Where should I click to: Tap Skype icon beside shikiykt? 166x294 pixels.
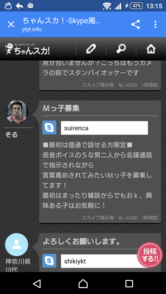point(49,261)
